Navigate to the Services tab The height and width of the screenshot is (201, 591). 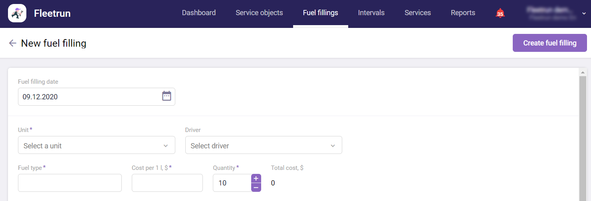[x=417, y=13]
